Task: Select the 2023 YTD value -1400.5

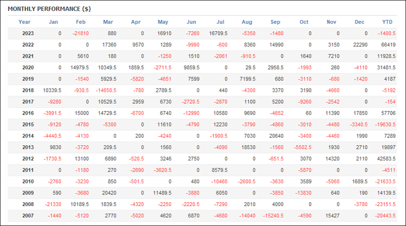Action: point(387,33)
